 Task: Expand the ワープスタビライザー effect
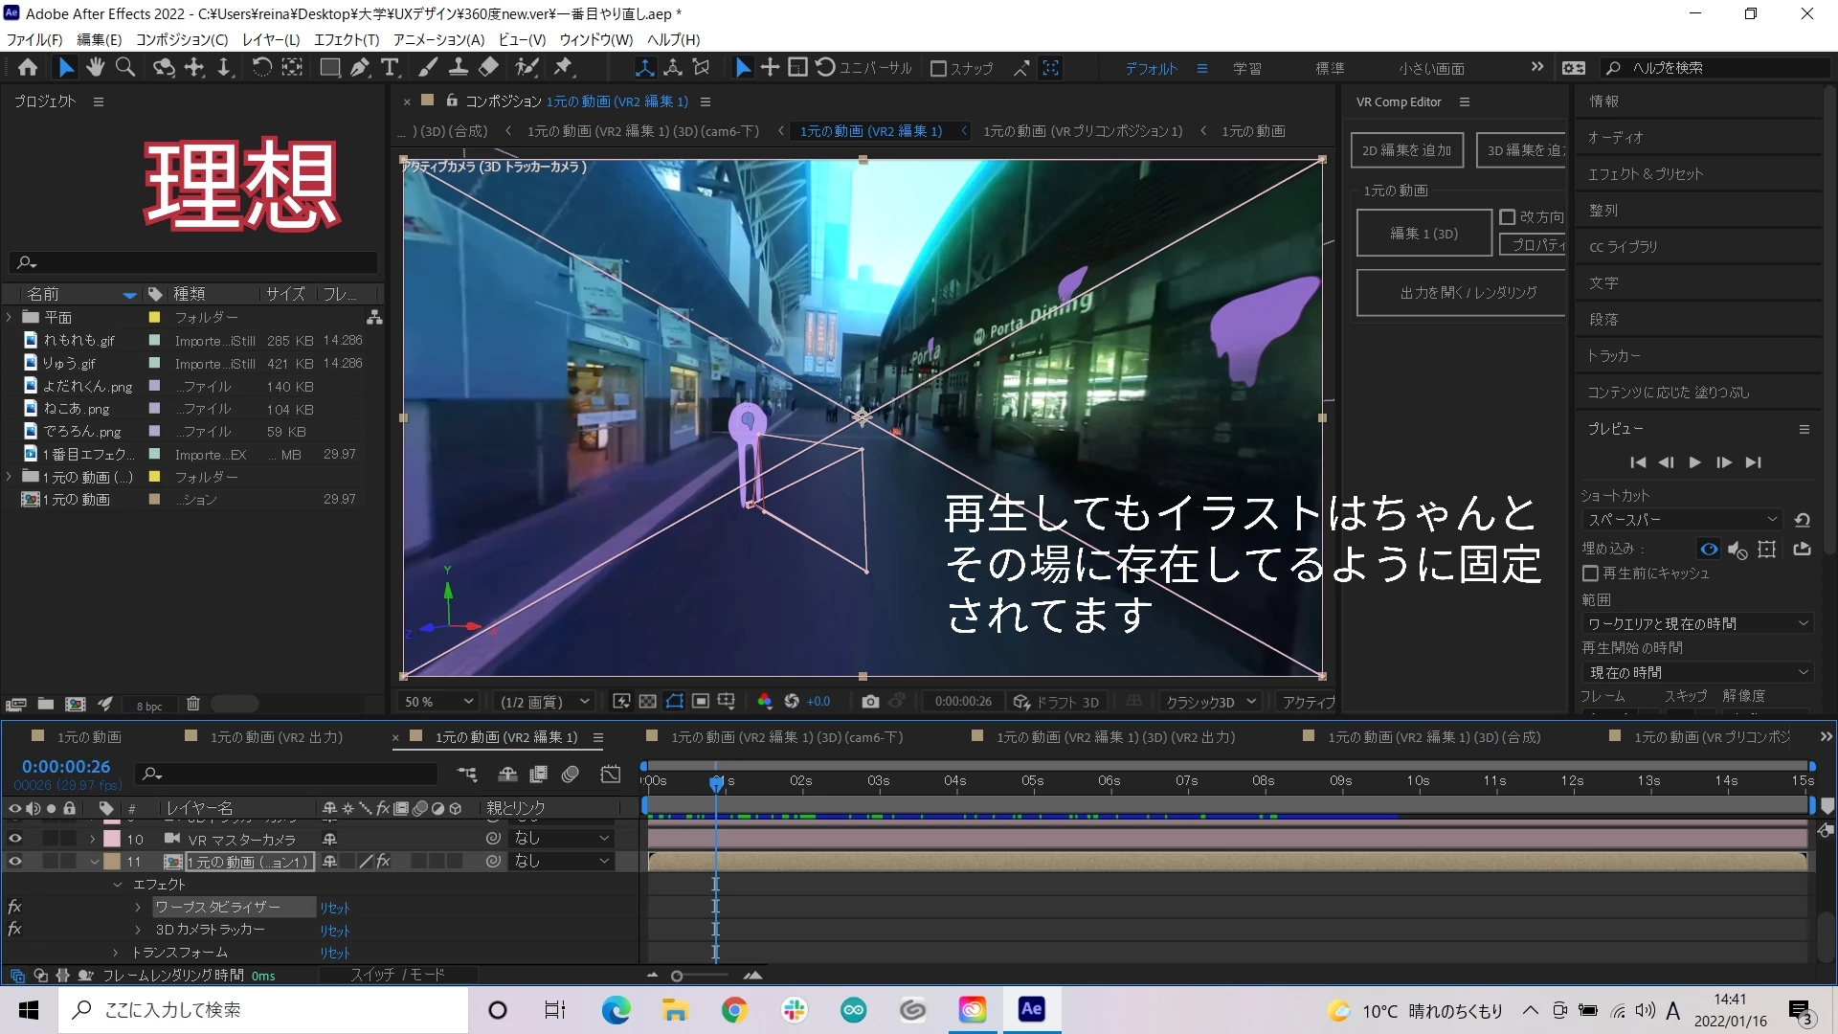coord(138,907)
